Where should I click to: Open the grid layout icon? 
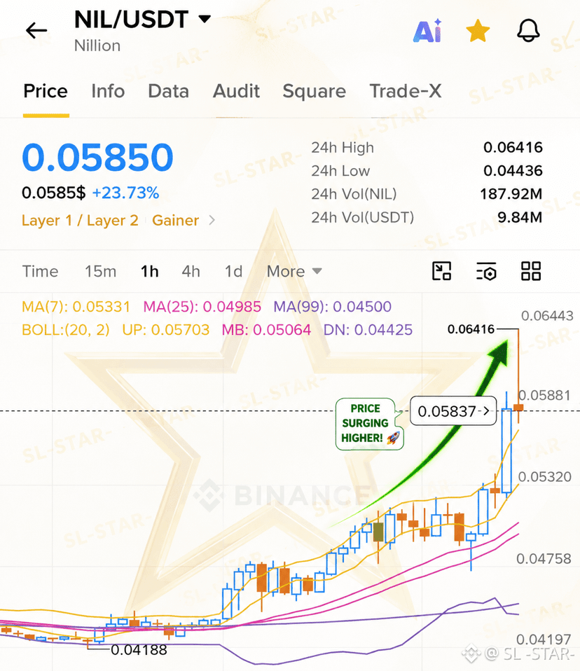[x=531, y=271]
